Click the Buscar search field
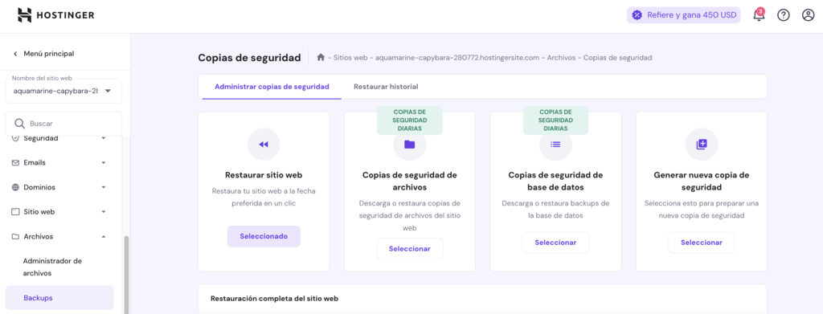The image size is (823, 314). coord(63,124)
